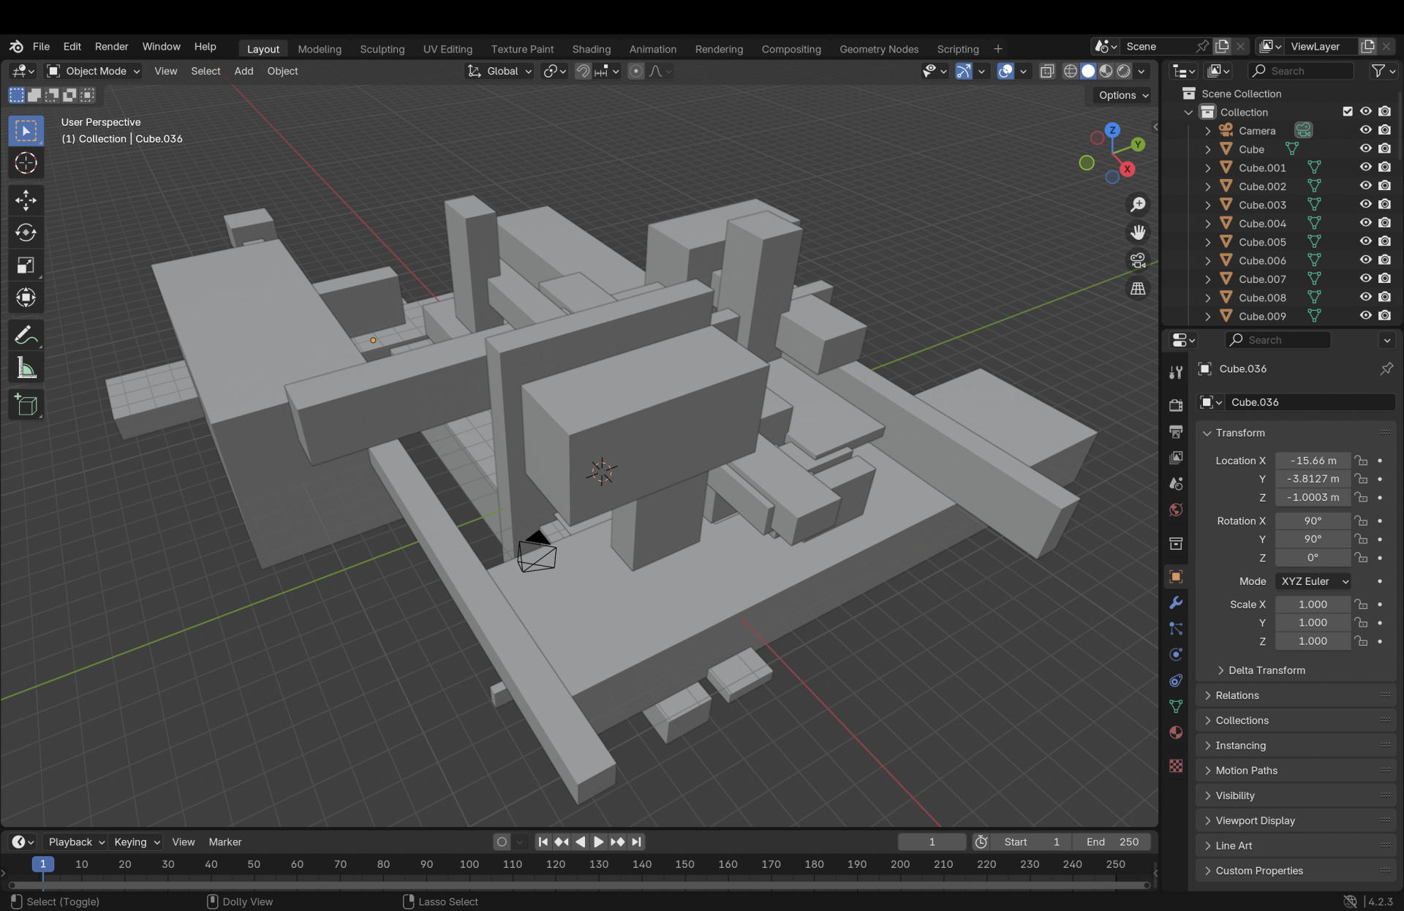
Task: Open the Tool properties tab
Action: 1176,372
